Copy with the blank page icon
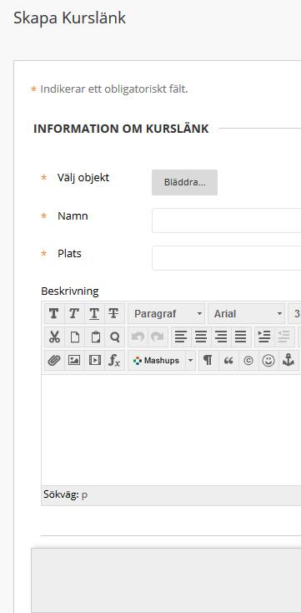This screenshot has height=613, width=301. 74,337
